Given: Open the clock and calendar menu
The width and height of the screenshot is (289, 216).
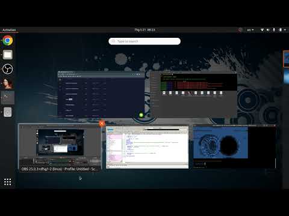Looking at the screenshot, I should (x=144, y=30).
